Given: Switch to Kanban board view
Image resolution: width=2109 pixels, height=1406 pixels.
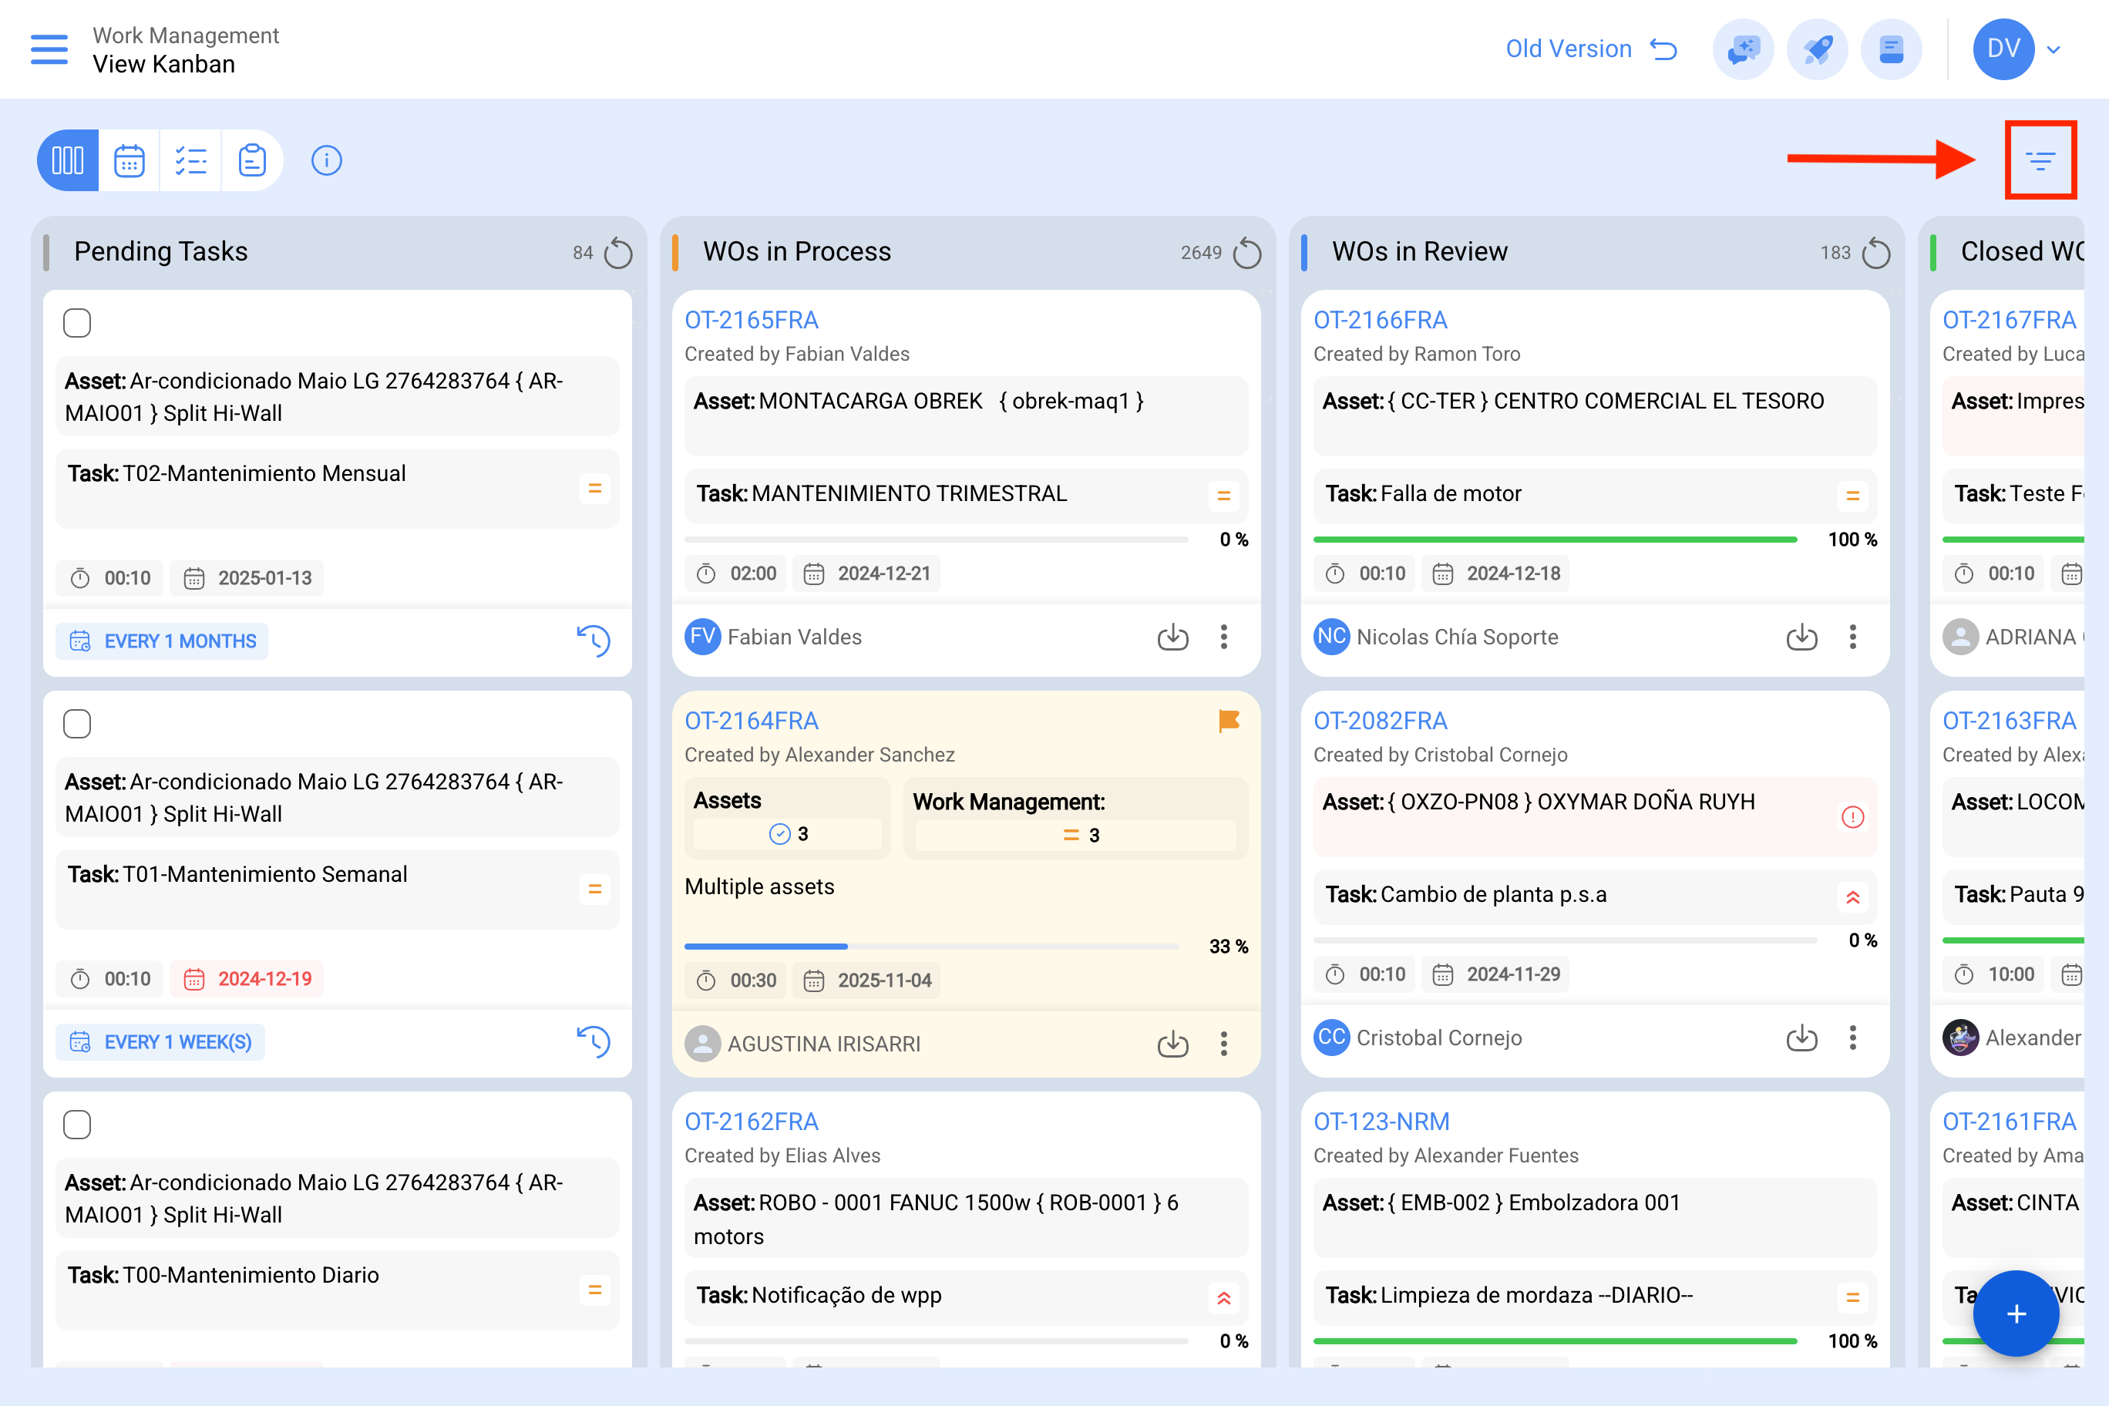Looking at the screenshot, I should [68, 161].
